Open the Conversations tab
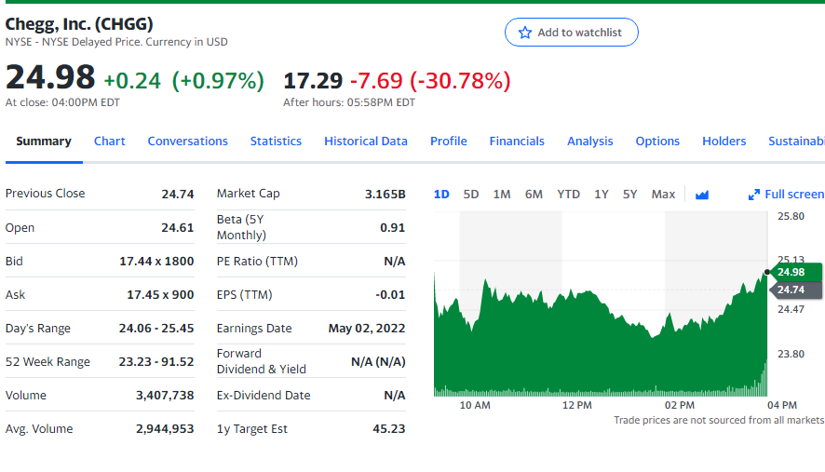The image size is (825, 472). [x=188, y=141]
